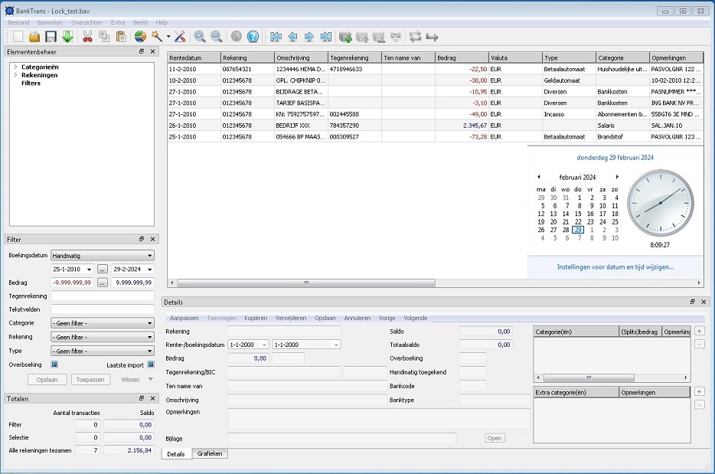Screen dimensions: 715x474
Task: Click the pie chart toolbar icon
Action: click(140, 37)
